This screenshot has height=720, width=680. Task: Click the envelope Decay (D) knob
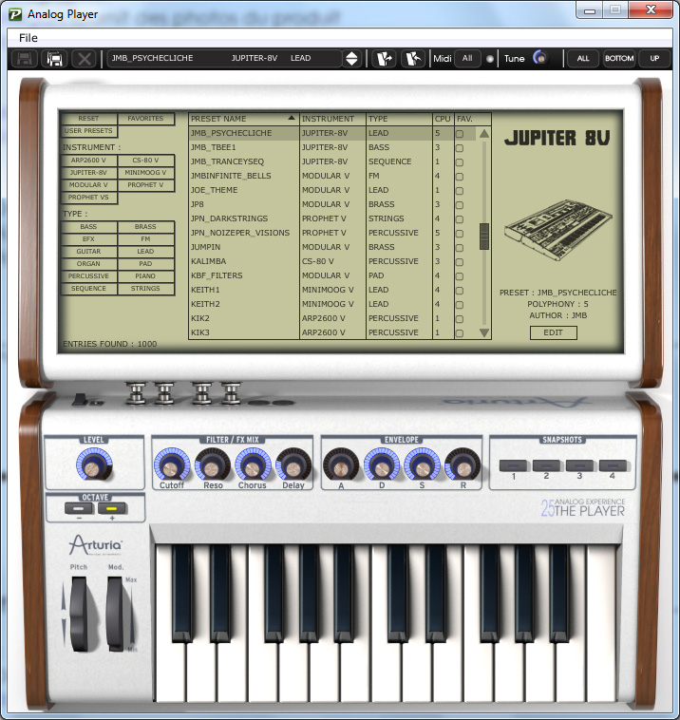point(382,464)
